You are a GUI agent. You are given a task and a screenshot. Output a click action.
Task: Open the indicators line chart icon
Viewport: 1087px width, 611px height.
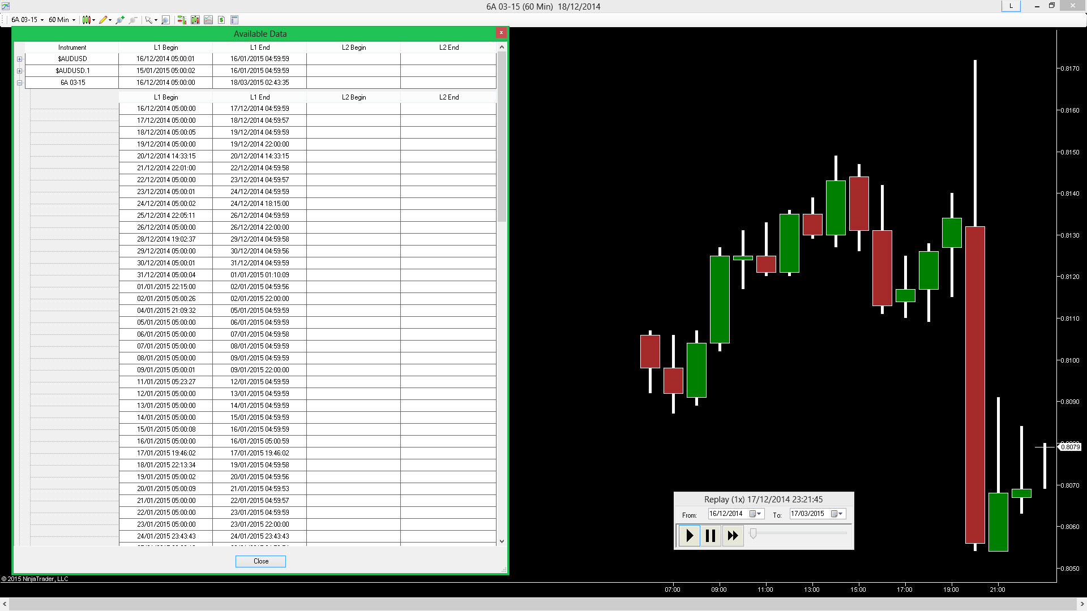click(208, 20)
